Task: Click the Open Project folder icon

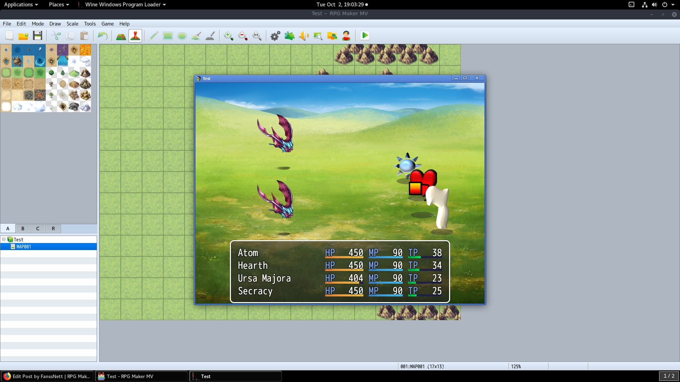Action: (x=23, y=36)
